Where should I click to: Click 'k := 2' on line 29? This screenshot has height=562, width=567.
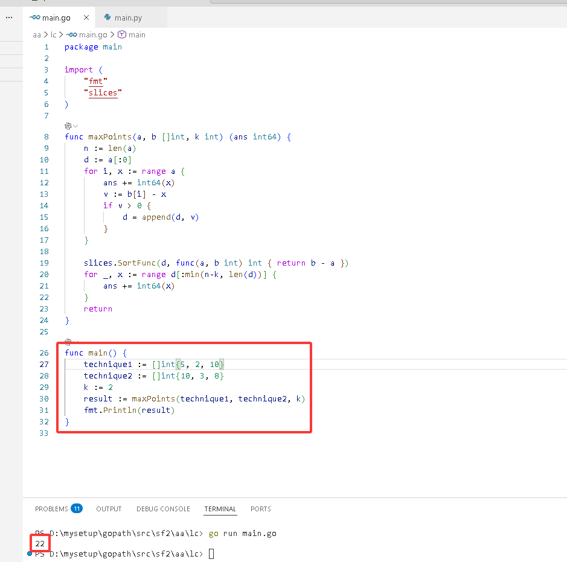[98, 388]
